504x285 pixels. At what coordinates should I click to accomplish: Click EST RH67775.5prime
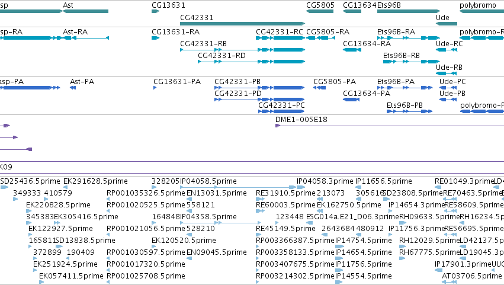click(x=429, y=252)
